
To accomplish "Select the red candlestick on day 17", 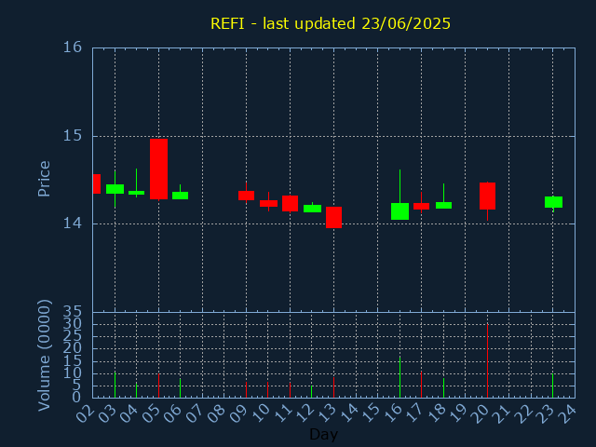I will pyautogui.click(x=421, y=206).
